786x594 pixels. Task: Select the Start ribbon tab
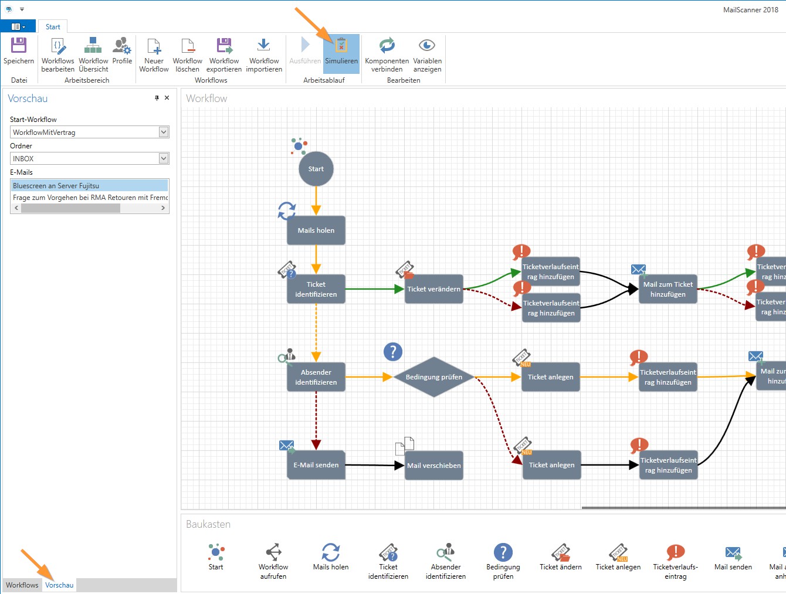coord(53,27)
